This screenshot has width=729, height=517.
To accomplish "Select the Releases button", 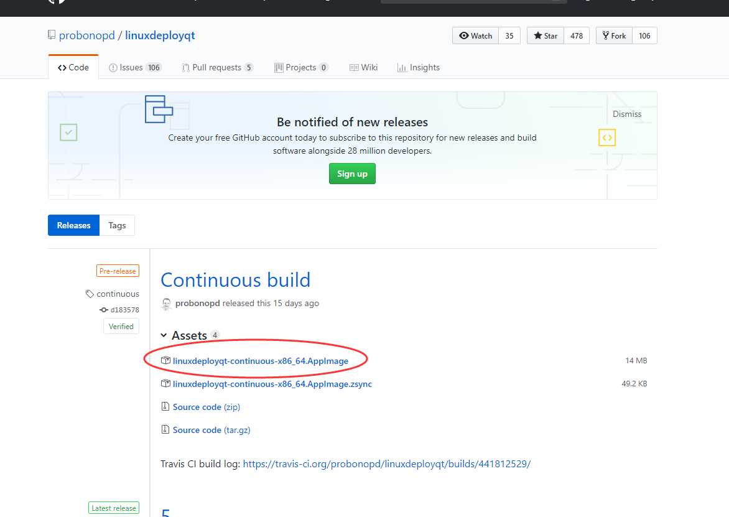I will 73,225.
